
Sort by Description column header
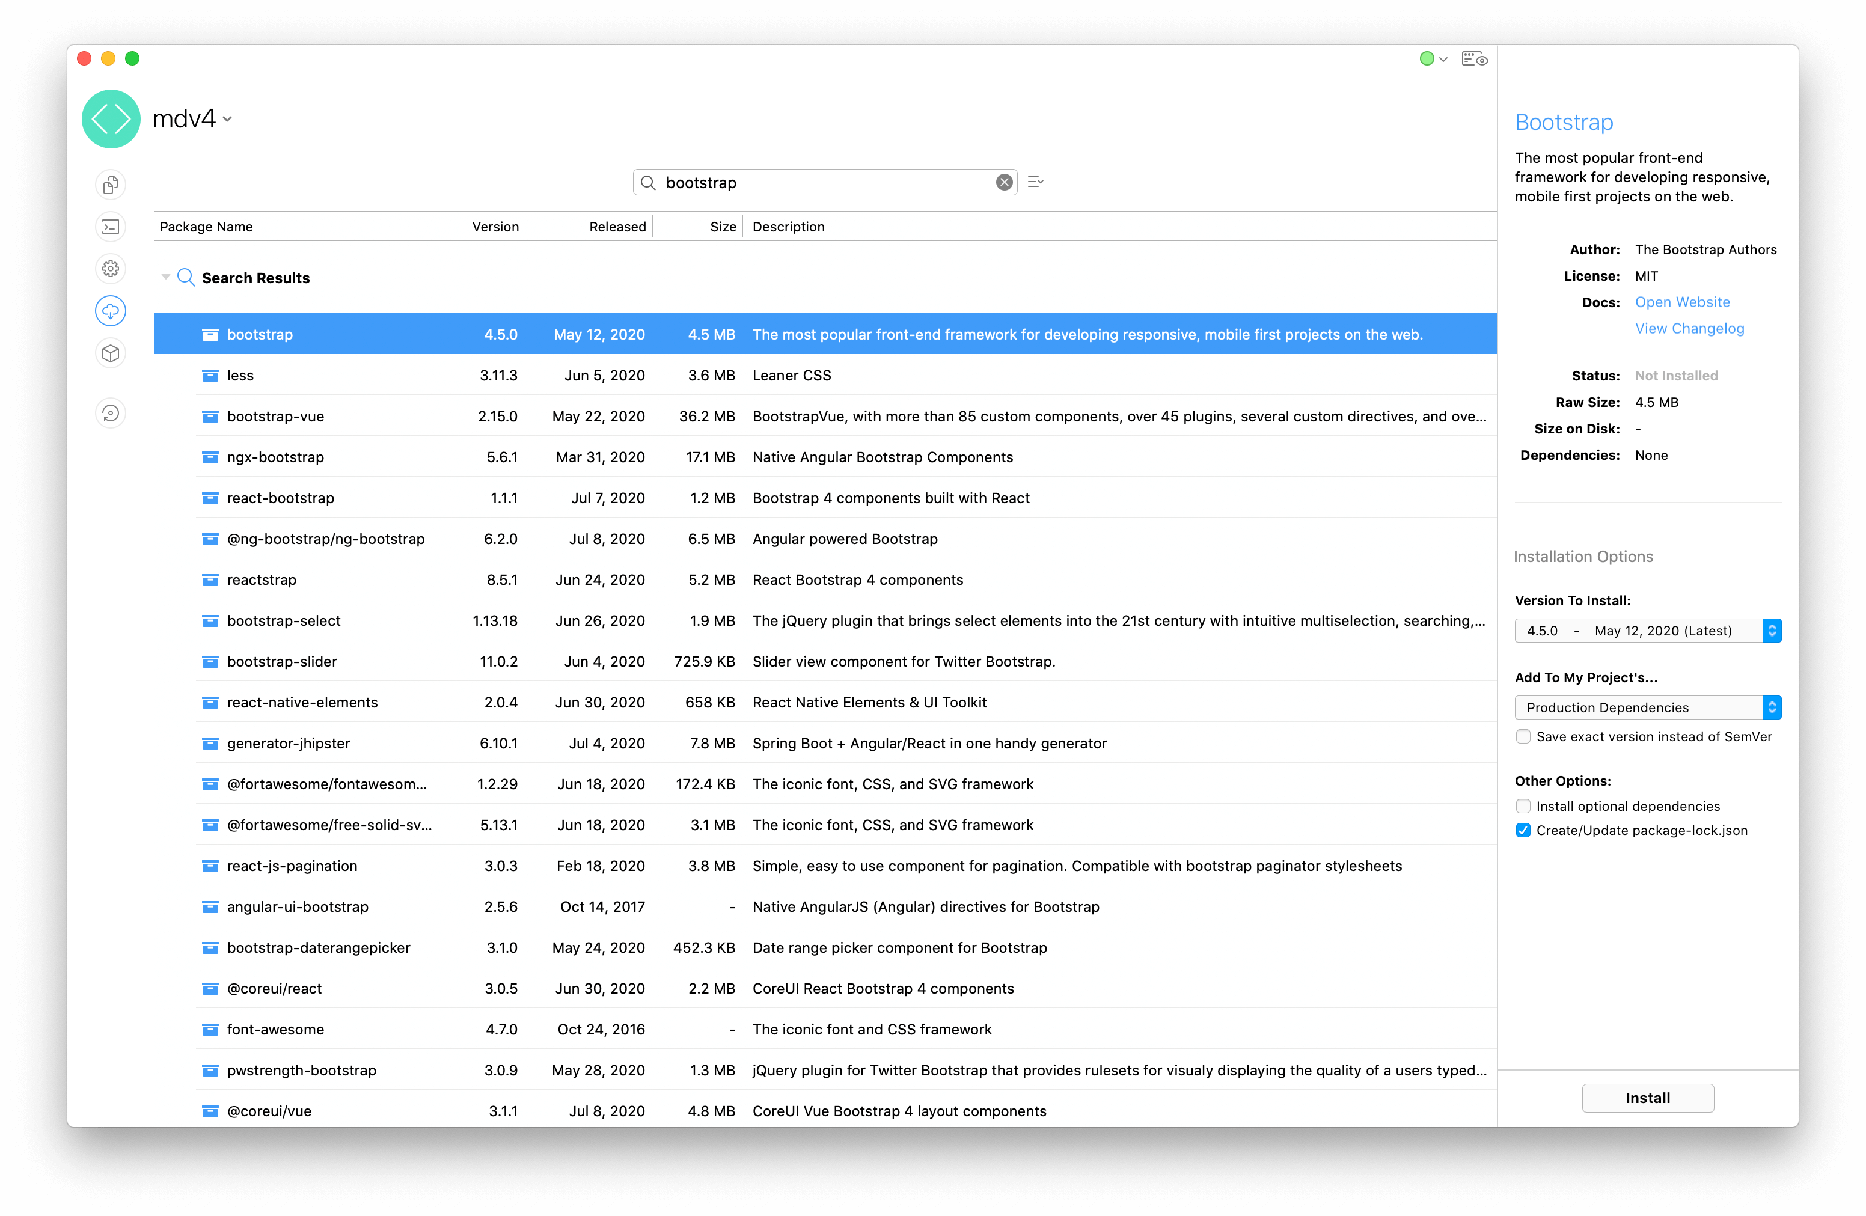tap(1119, 227)
